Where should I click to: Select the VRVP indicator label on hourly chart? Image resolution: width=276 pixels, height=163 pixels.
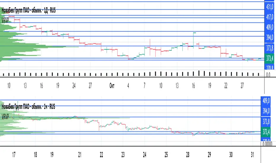pyautogui.click(x=5, y=116)
